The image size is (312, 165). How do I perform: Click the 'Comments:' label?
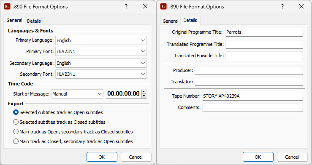coord(189,107)
